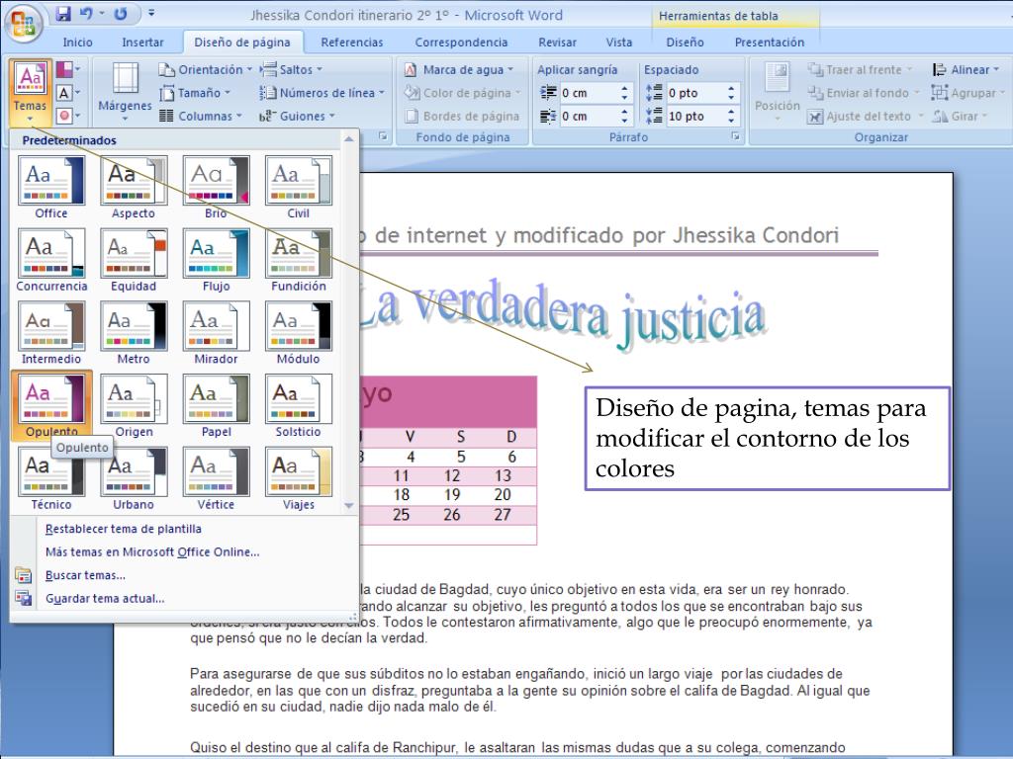1013x759 pixels.
Task: Expand the Alinear dropdown
Action: pyautogui.click(x=966, y=70)
